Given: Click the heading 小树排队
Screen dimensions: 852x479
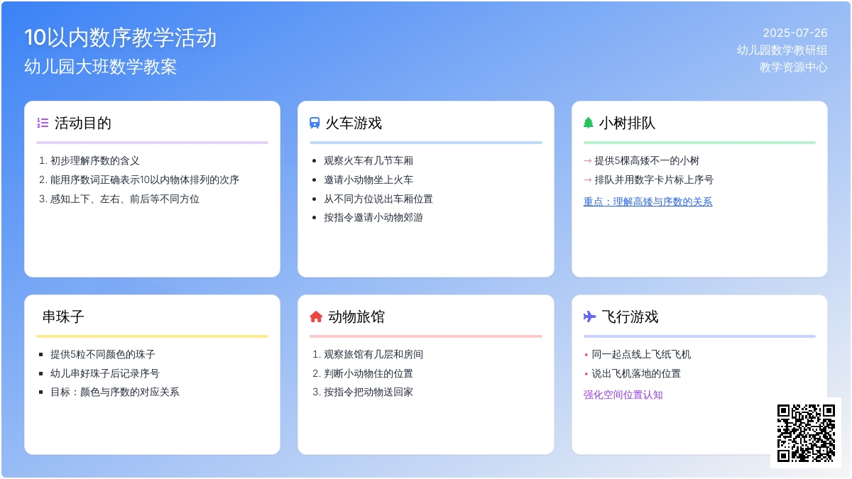Looking at the screenshot, I should (x=627, y=123).
